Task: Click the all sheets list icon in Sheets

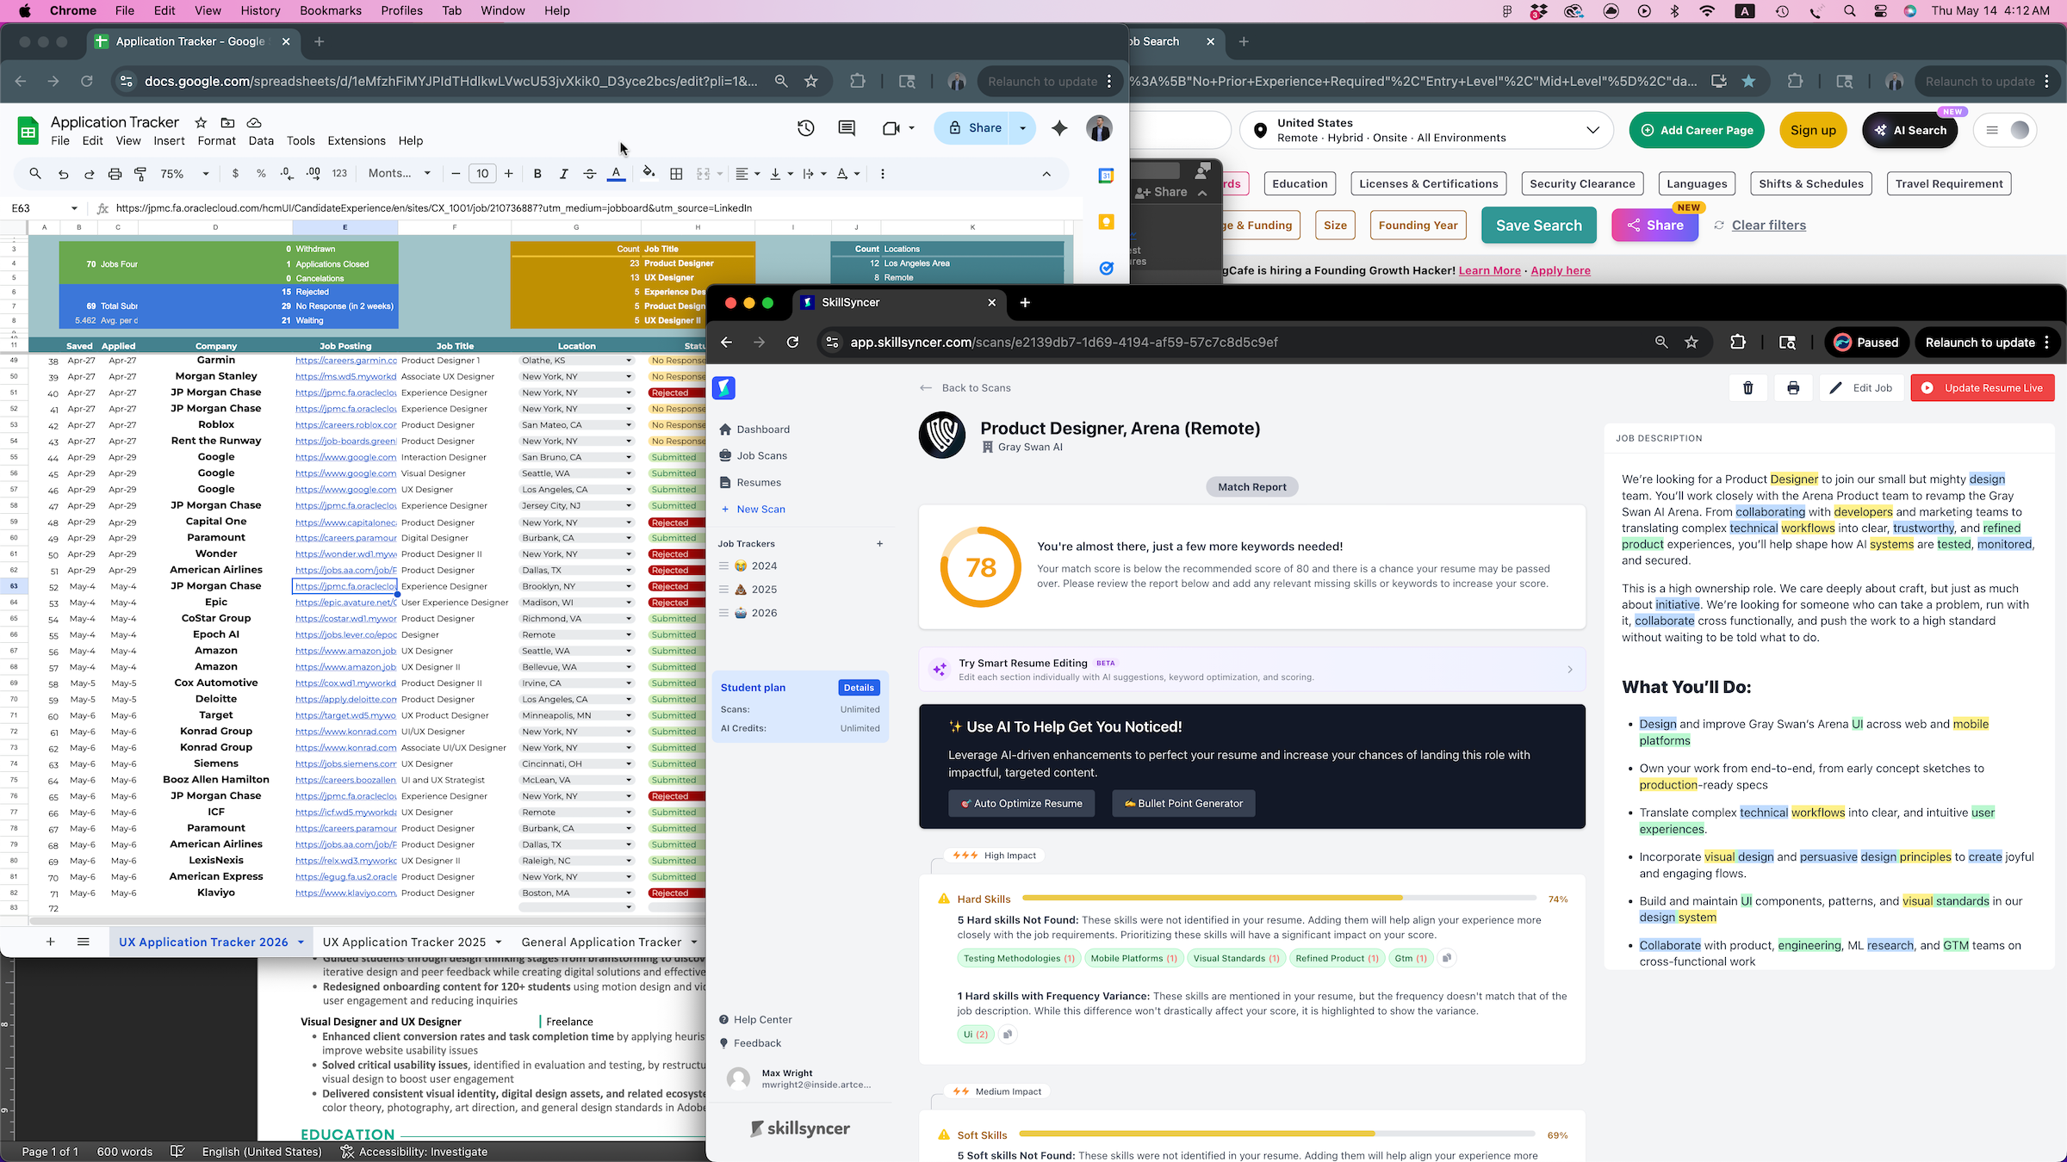Action: click(x=84, y=942)
